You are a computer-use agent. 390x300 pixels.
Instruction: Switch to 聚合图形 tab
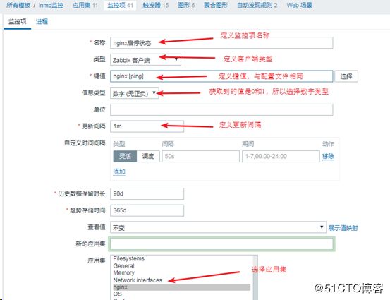pos(216,5)
